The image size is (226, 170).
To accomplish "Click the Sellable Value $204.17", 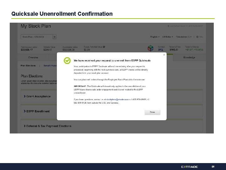I will pos(48,50).
